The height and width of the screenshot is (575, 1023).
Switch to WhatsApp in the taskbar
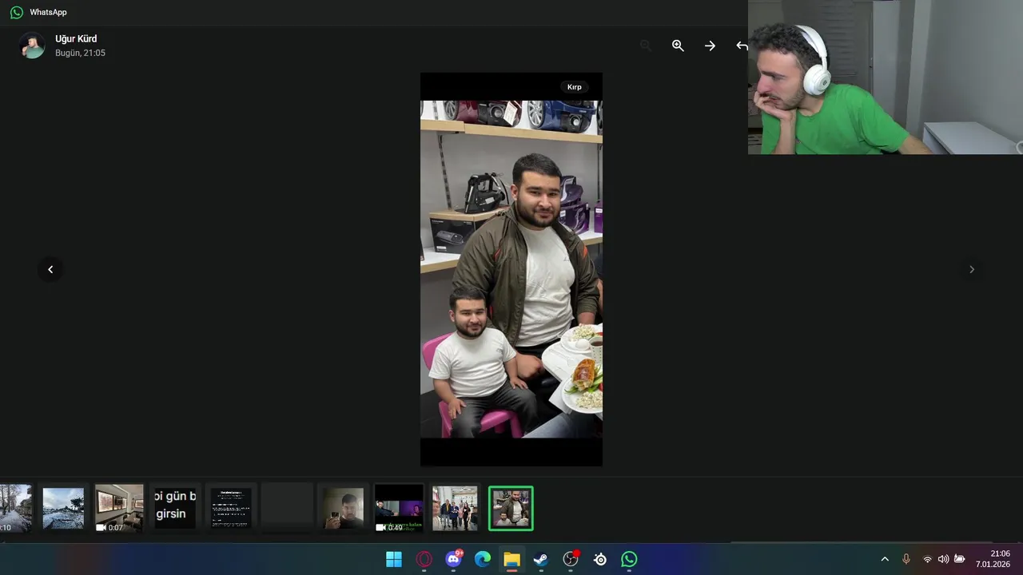tap(629, 559)
